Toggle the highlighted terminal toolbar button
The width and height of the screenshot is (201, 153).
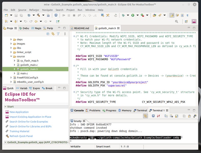(145, 116)
